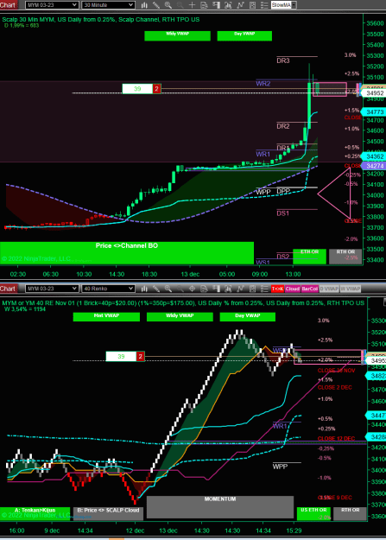Select the drawing tools pencil in top chart toolbar

[x=156, y=5]
